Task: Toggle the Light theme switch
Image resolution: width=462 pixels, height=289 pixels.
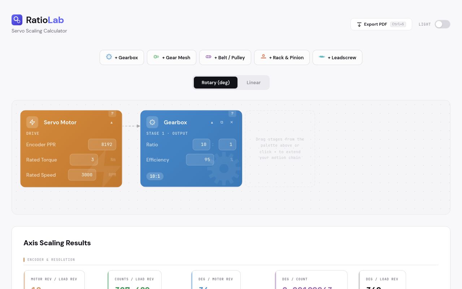Action: point(443,24)
